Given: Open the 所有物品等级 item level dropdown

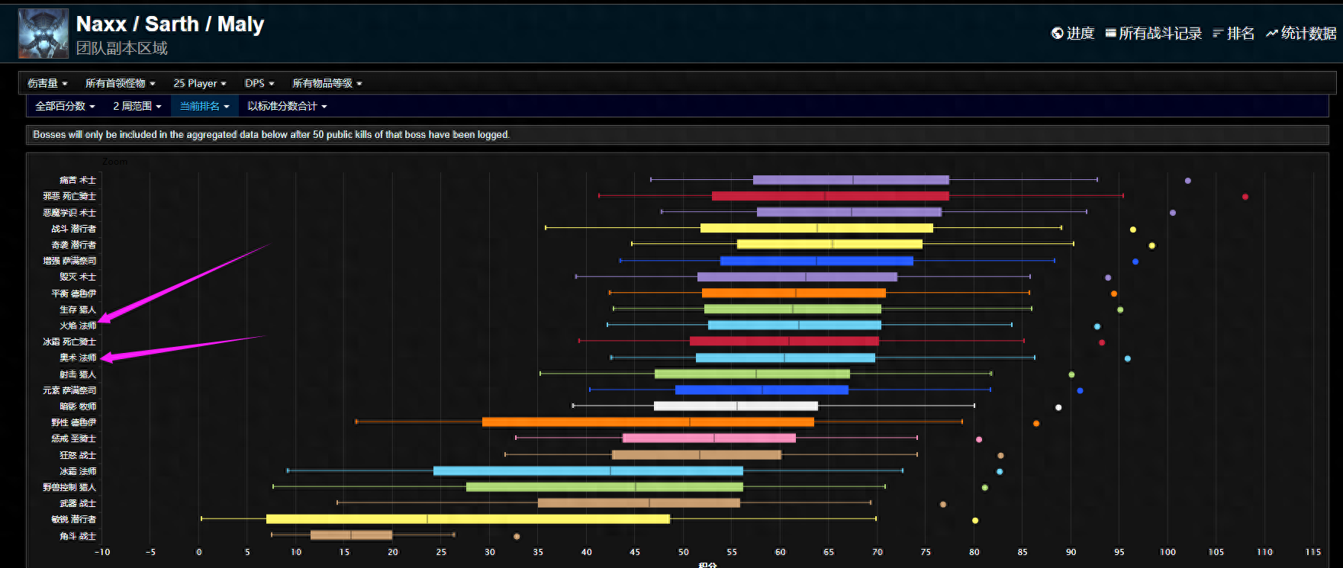Looking at the screenshot, I should (x=327, y=83).
